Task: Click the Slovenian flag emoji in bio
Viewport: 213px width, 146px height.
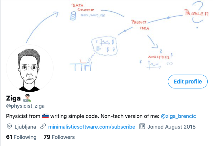Action: tap(45, 116)
